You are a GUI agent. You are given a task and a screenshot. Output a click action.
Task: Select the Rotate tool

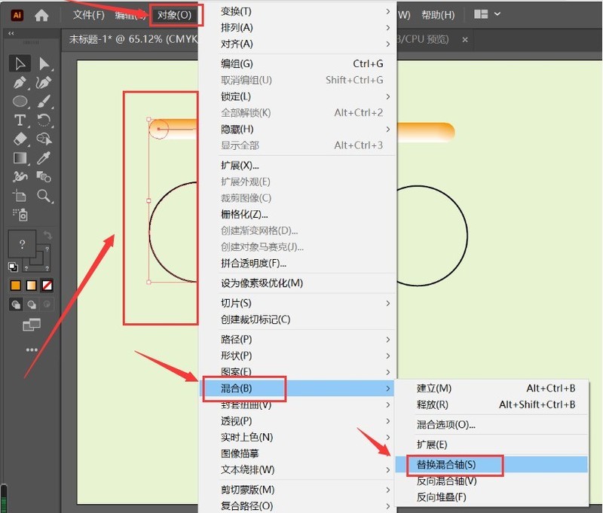[x=44, y=121]
